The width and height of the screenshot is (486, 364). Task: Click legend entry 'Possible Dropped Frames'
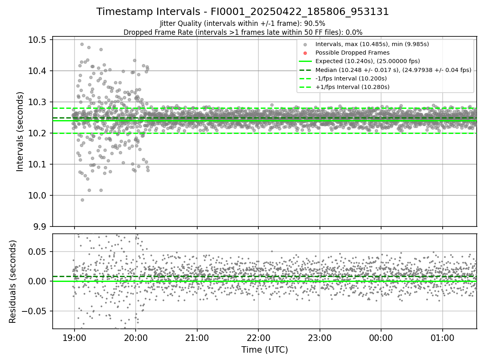click(x=352, y=53)
